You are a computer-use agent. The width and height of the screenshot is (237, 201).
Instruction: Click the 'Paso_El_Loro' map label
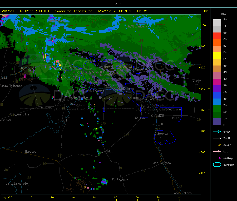click(182, 193)
